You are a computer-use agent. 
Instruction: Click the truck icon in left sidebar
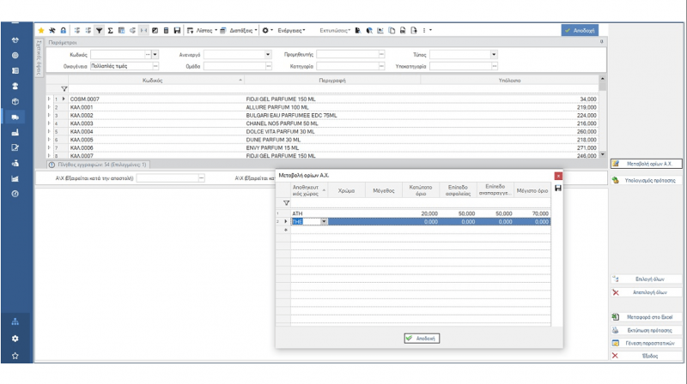point(15,117)
